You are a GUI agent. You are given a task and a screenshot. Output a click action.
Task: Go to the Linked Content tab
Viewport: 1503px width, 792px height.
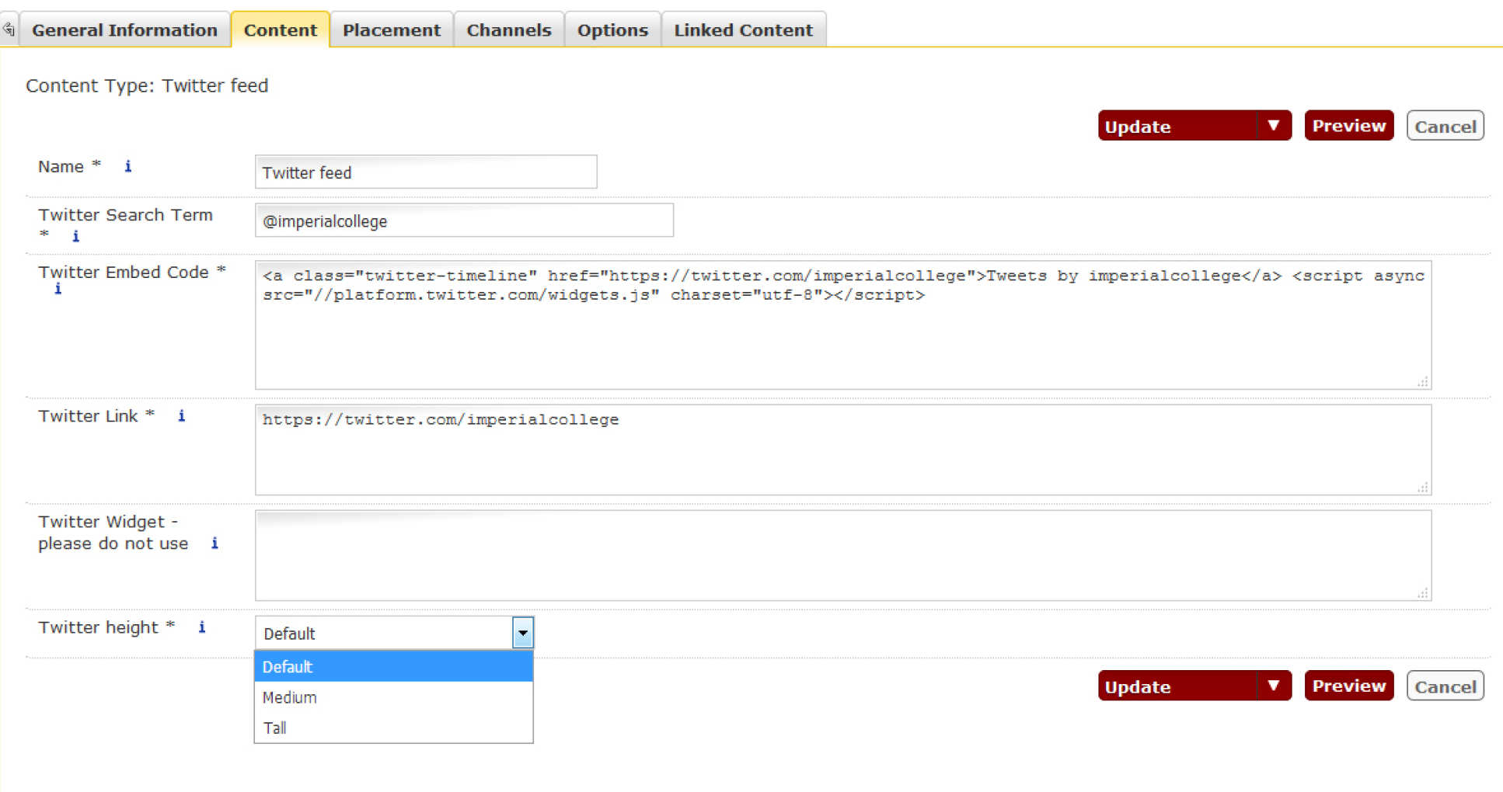coord(742,30)
